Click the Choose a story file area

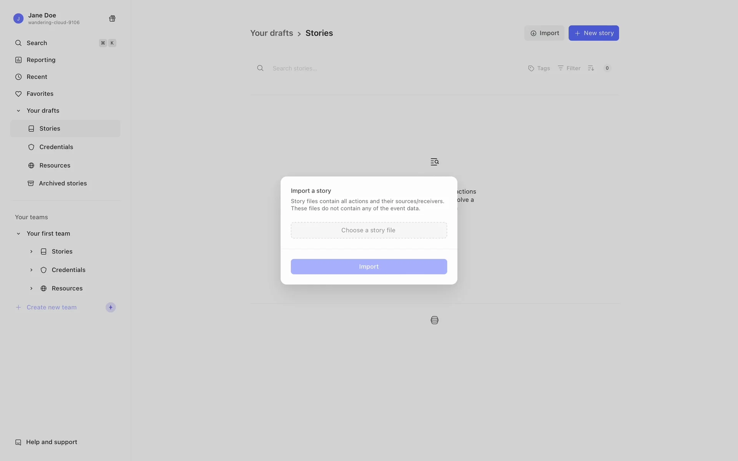pos(369,230)
